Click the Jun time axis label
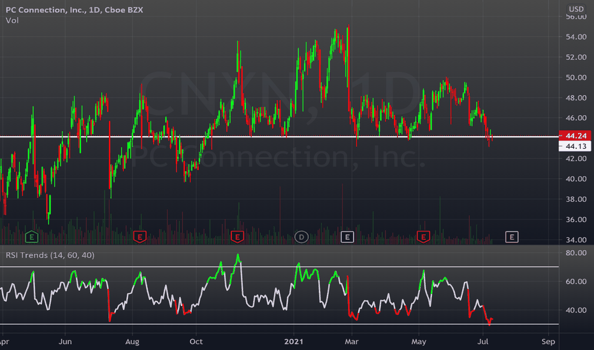The width and height of the screenshot is (594, 350). click(65, 342)
